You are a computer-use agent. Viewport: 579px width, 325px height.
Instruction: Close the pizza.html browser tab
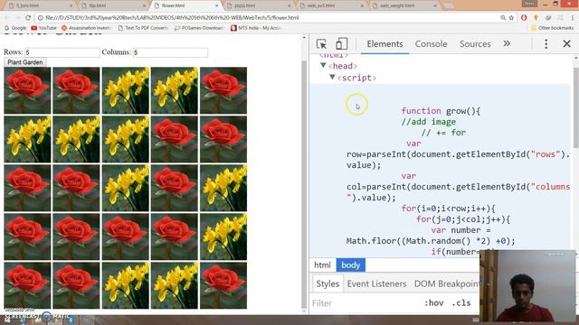pyautogui.click(x=289, y=6)
